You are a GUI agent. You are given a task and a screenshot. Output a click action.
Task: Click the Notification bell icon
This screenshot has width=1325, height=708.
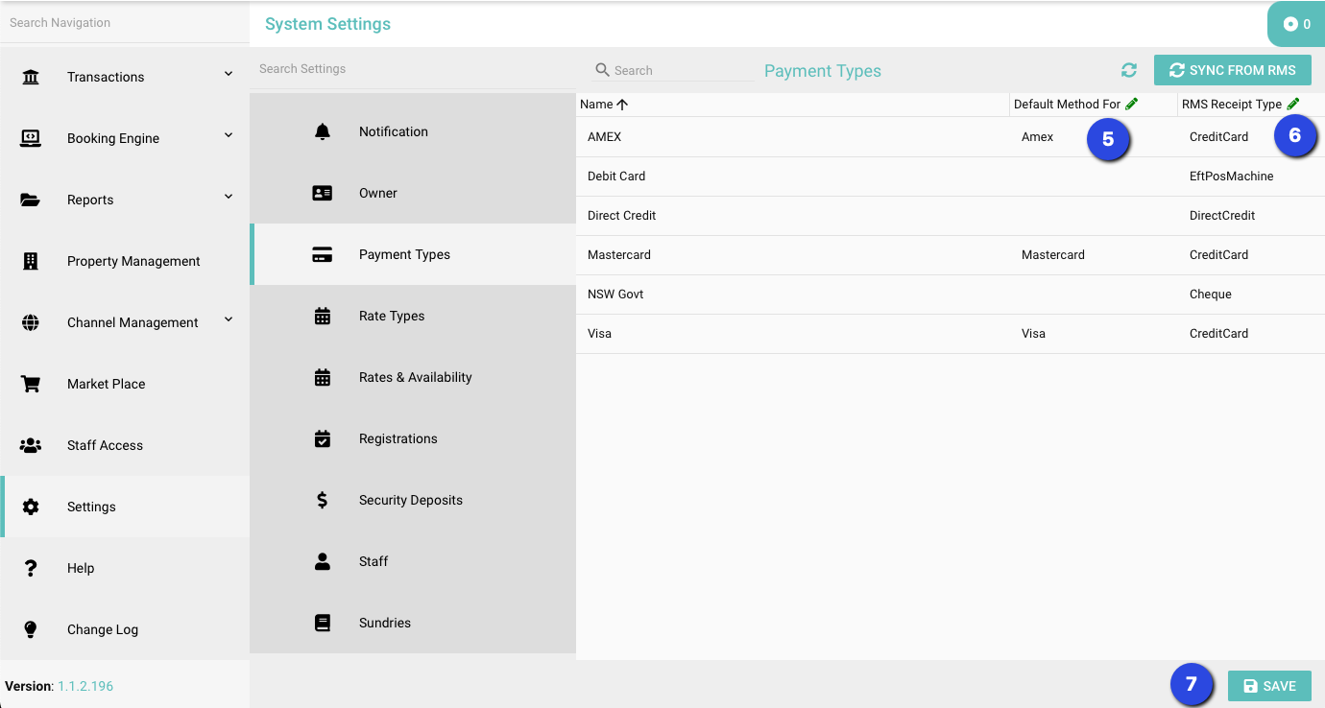point(323,131)
